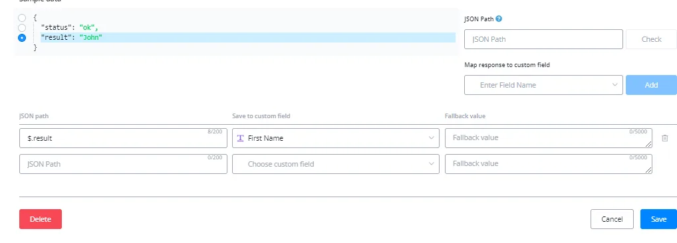Select the radio button for the opening brace line

tap(22, 18)
